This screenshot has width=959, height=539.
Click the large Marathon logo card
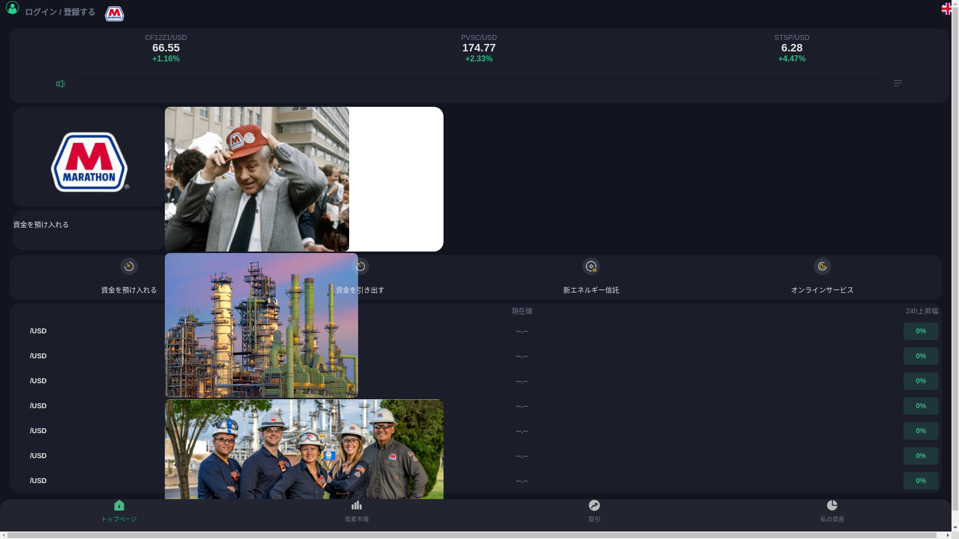pyautogui.click(x=89, y=157)
